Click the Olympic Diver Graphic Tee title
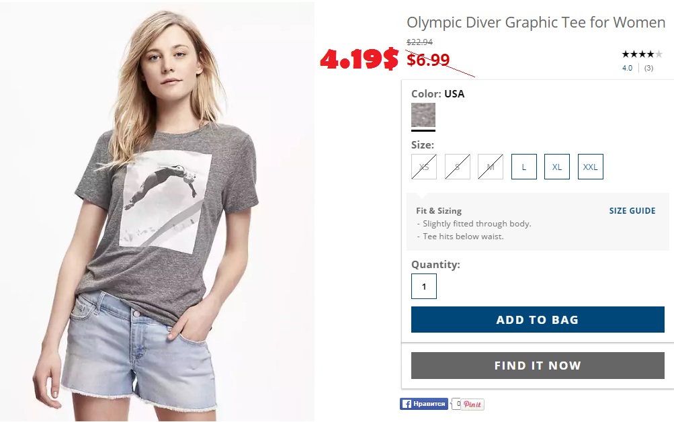 536,22
